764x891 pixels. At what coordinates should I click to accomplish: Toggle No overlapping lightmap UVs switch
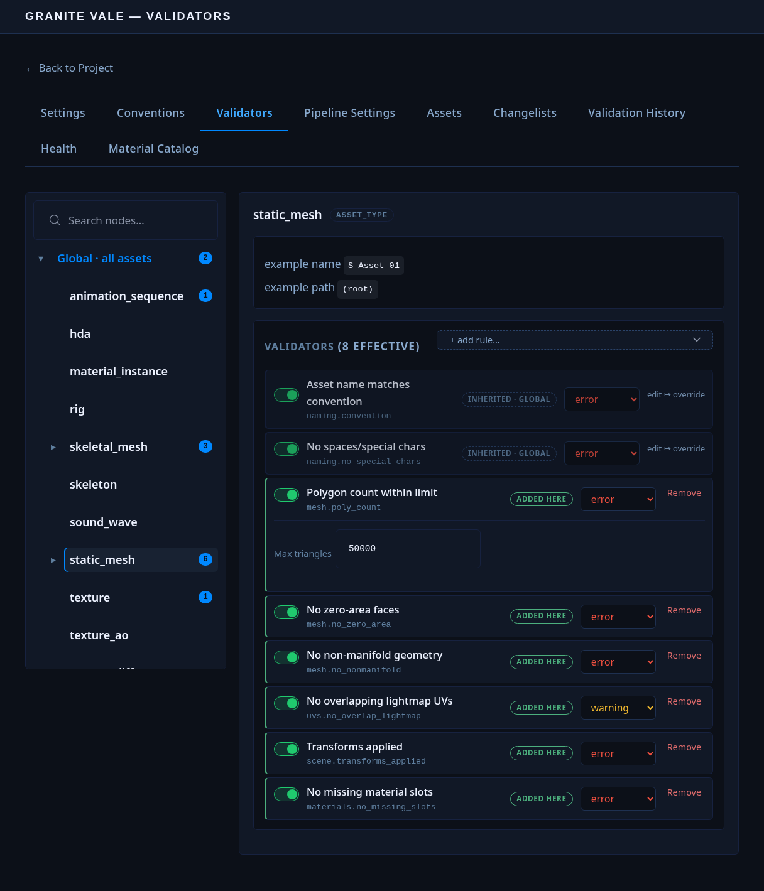tap(286, 703)
